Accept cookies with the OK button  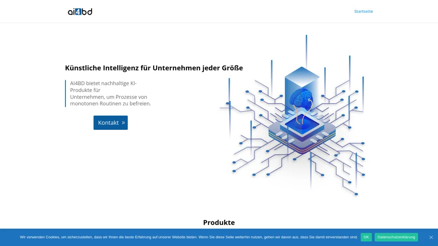click(366, 237)
